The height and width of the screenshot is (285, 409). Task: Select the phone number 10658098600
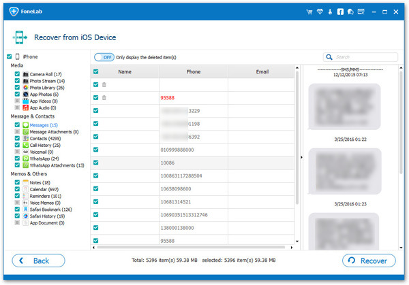[176, 189]
